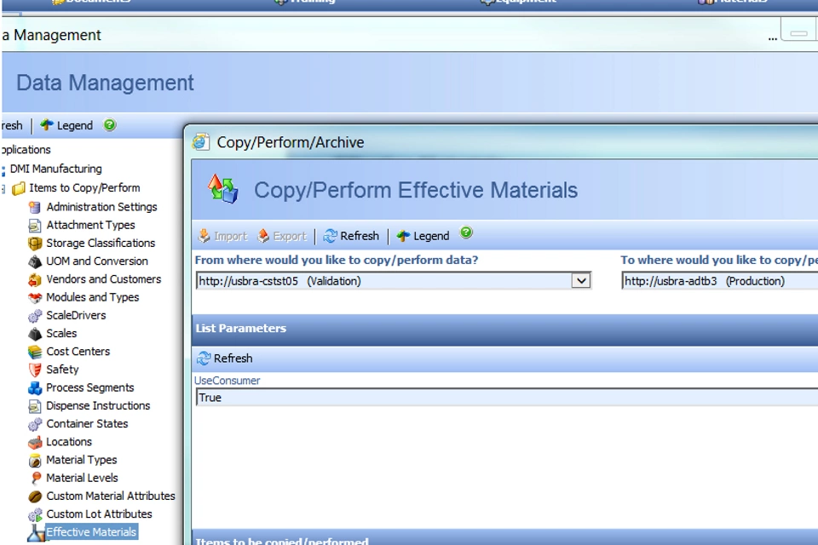
Task: Click Legend in the left panel toolbar
Action: (x=66, y=126)
